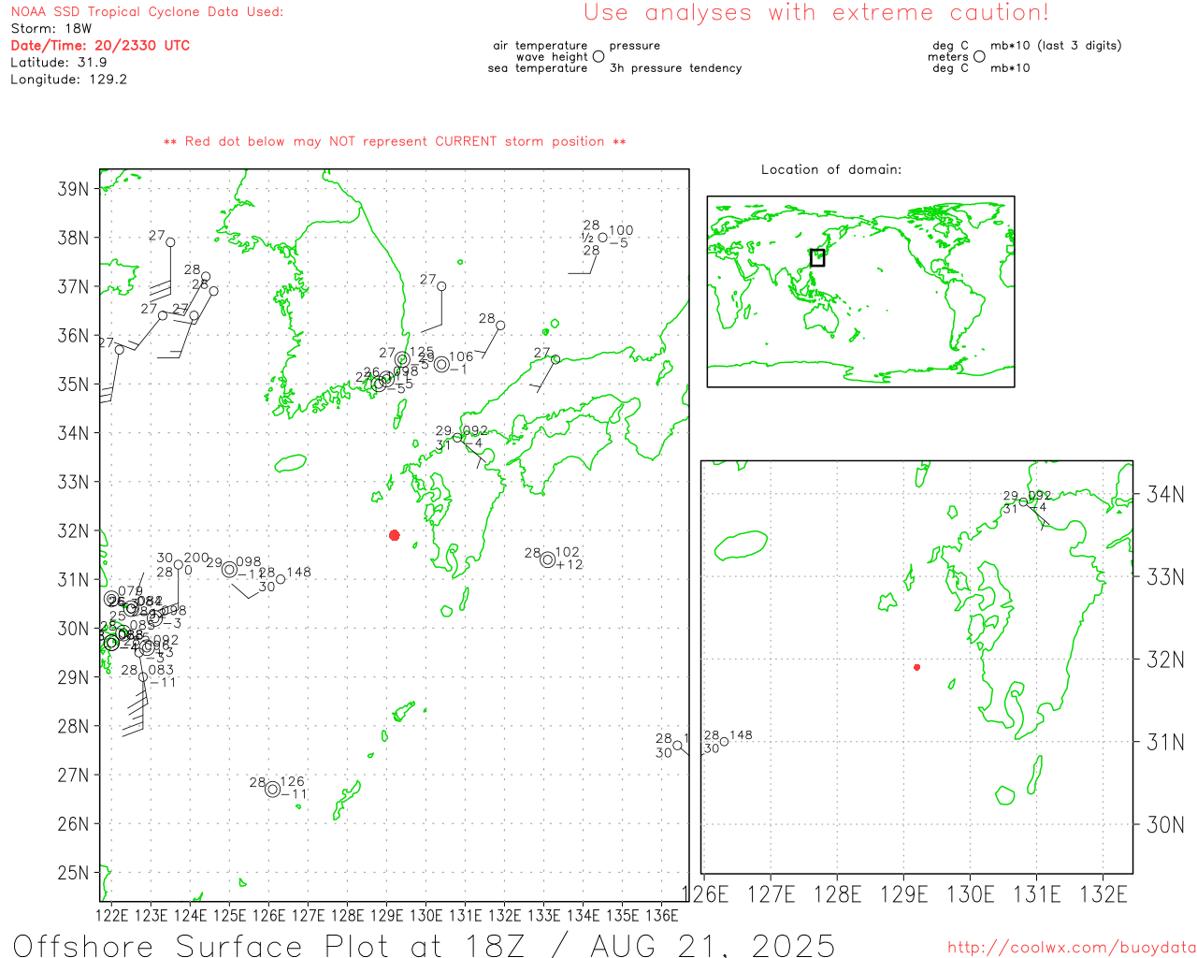Click the '25N' latitude axis label

coord(73,873)
